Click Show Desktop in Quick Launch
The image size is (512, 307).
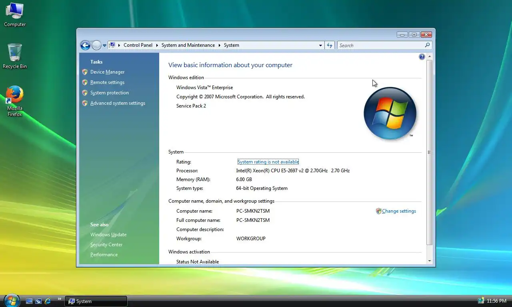pos(29,301)
